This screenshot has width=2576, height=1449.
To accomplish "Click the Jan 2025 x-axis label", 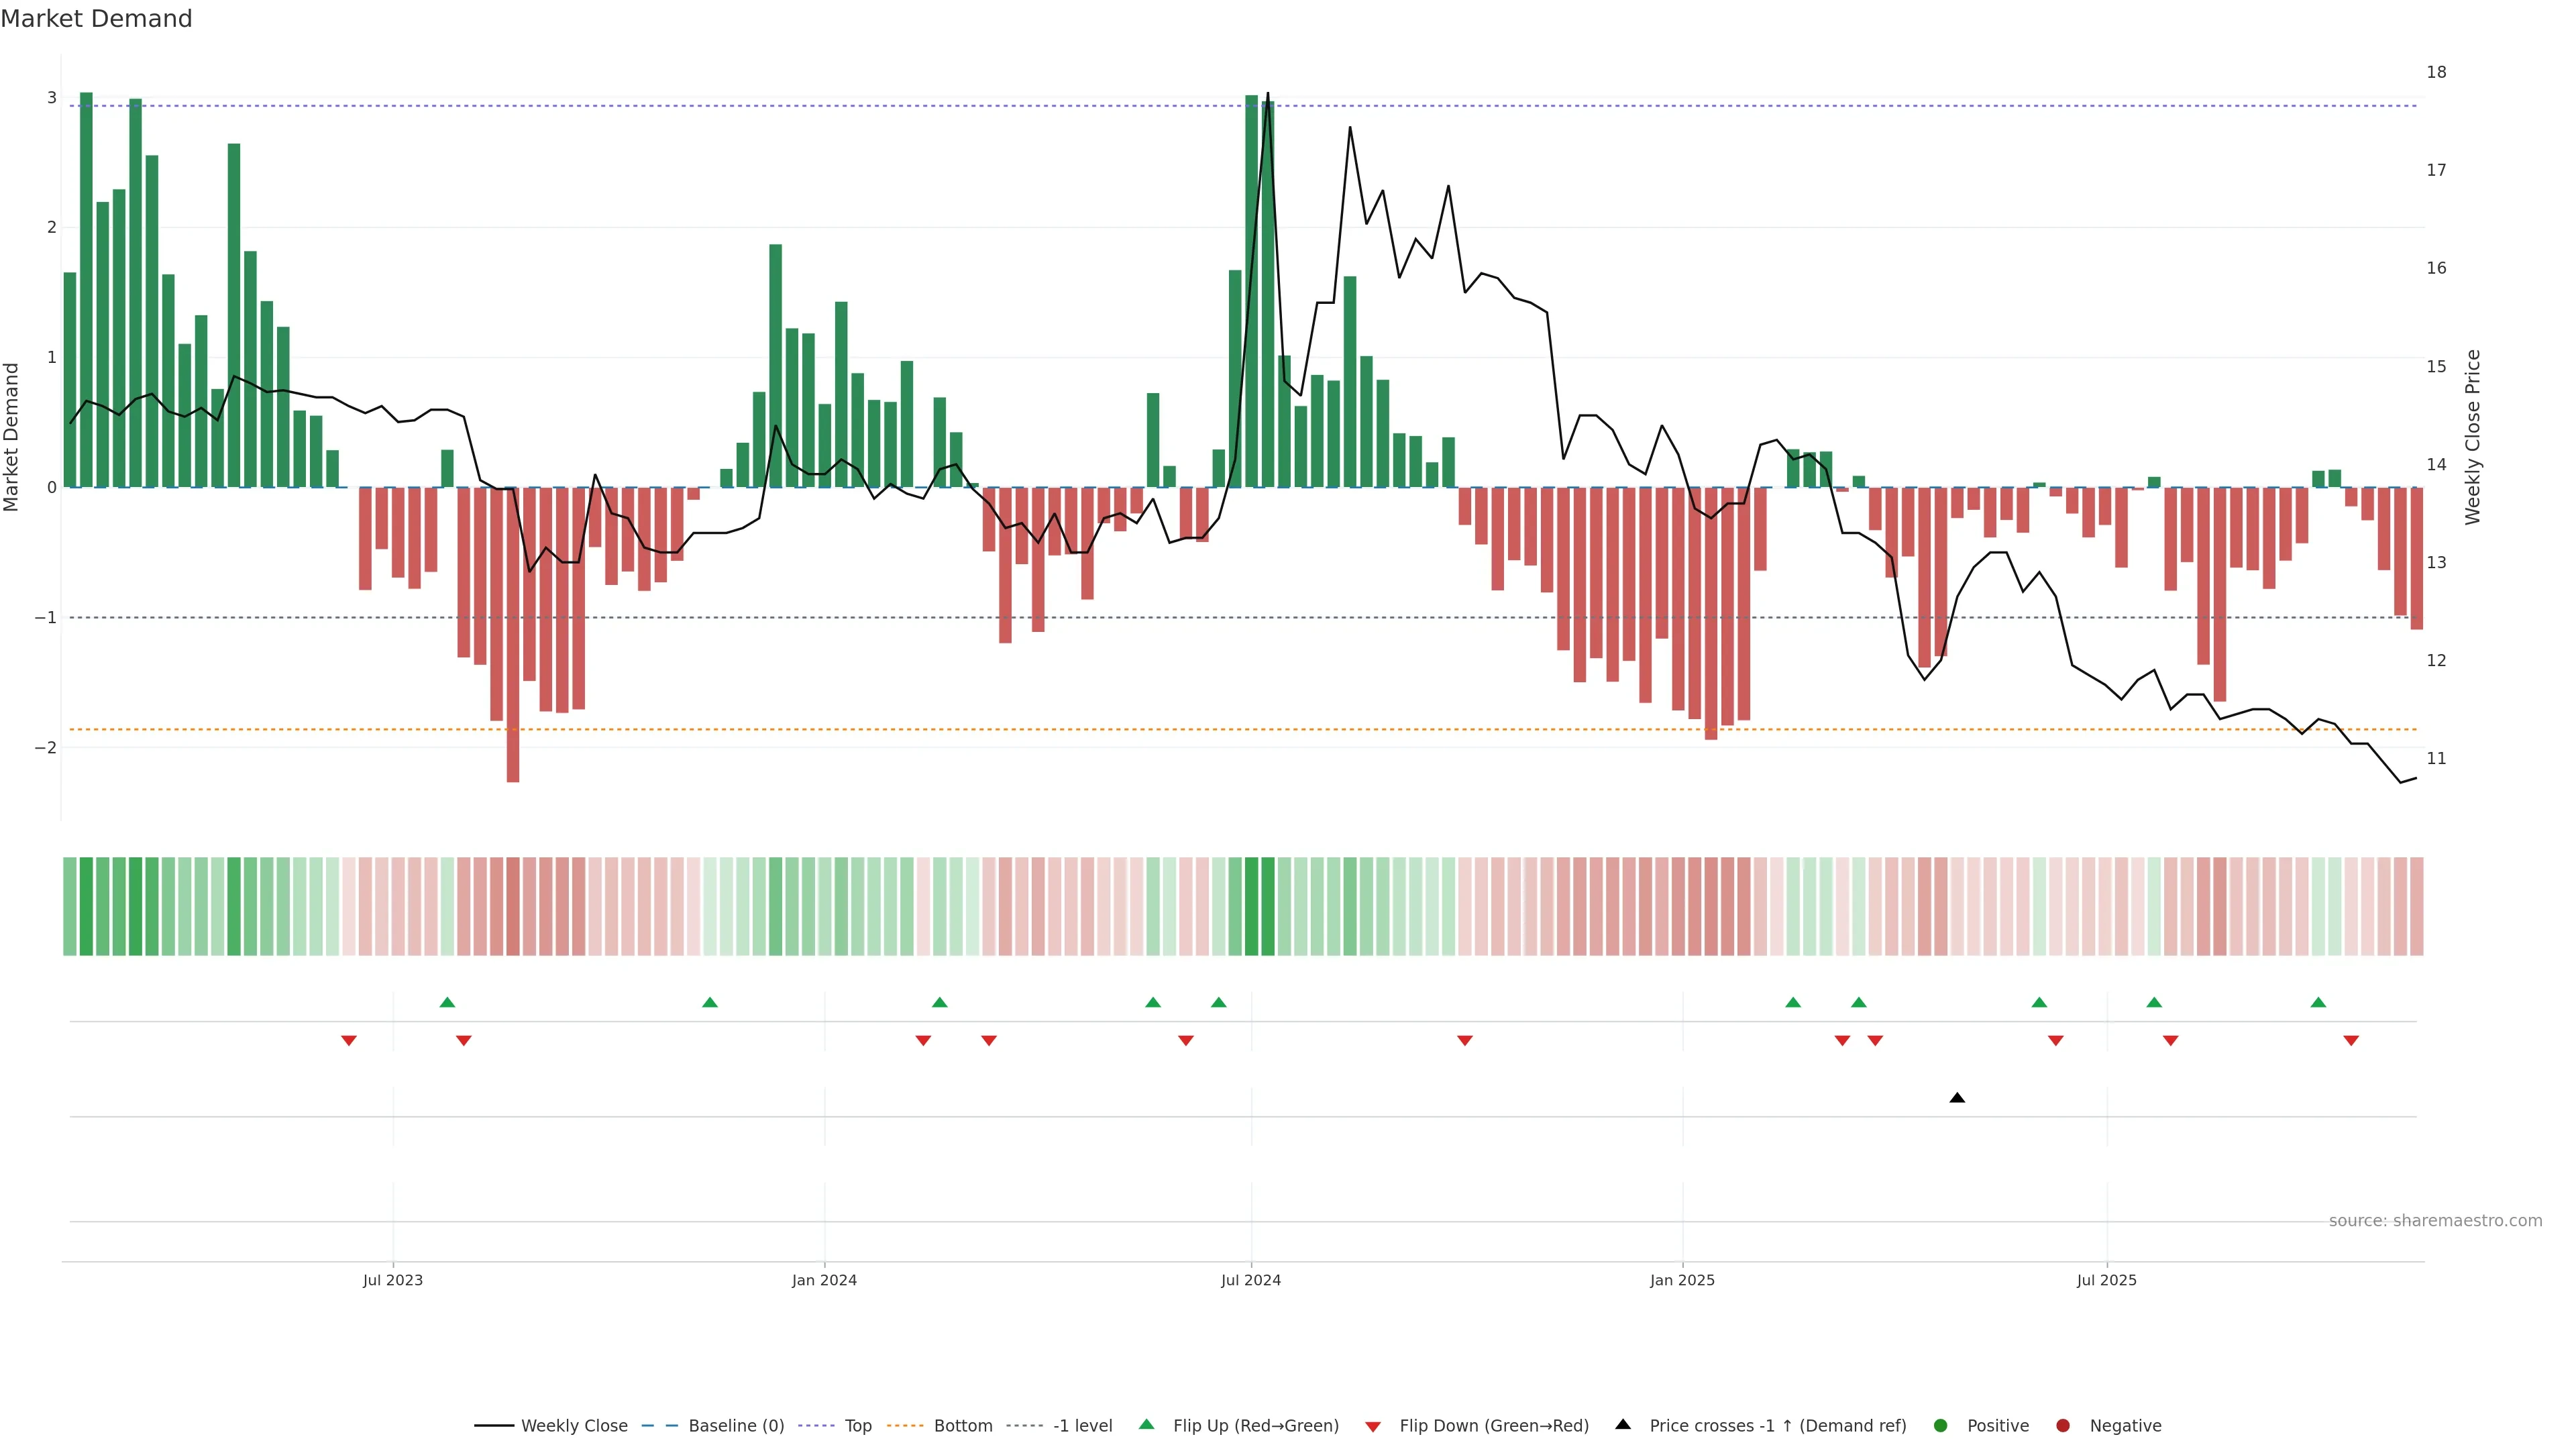I will [x=1682, y=1280].
